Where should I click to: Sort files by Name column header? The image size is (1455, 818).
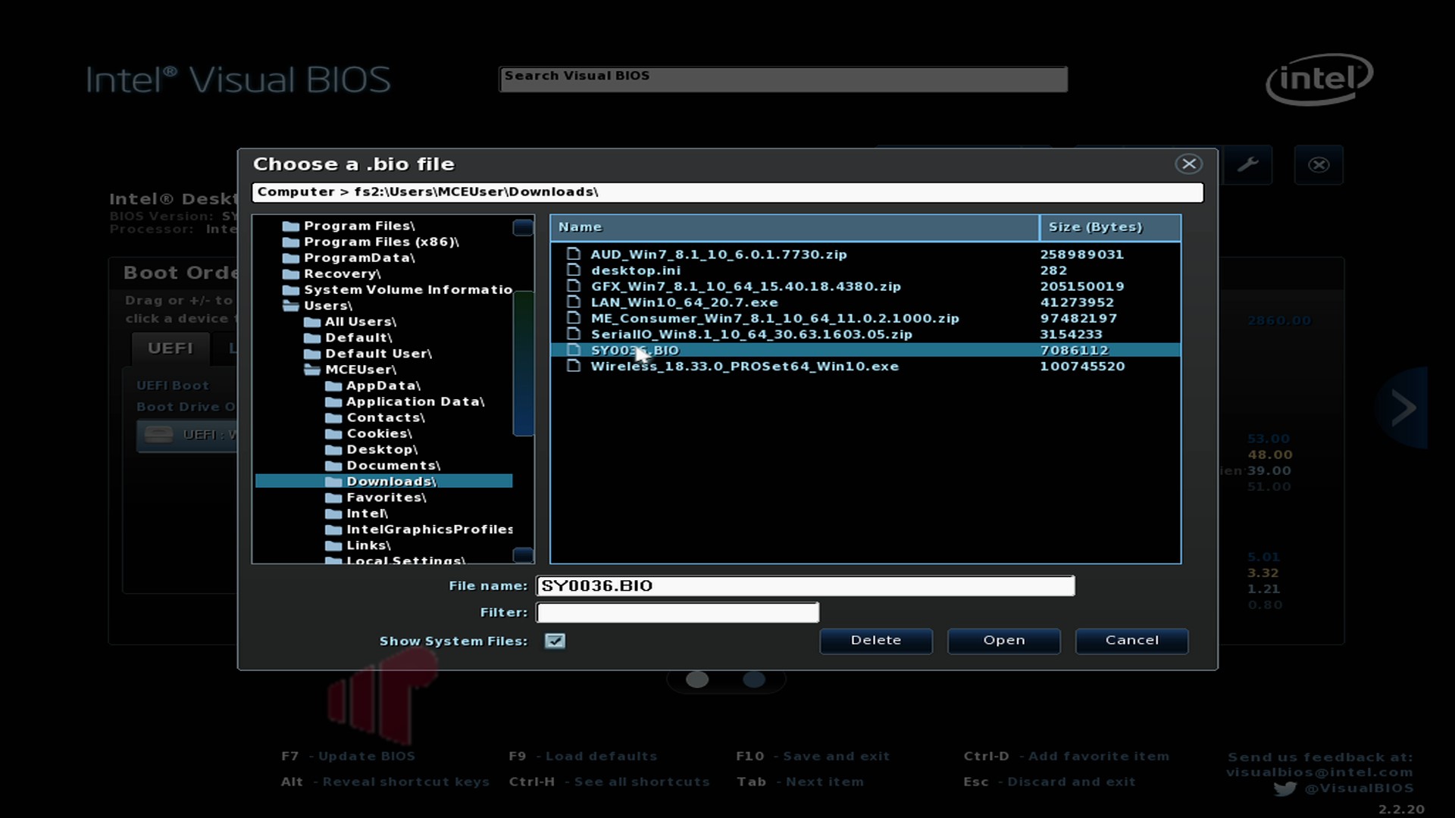pyautogui.click(x=794, y=227)
